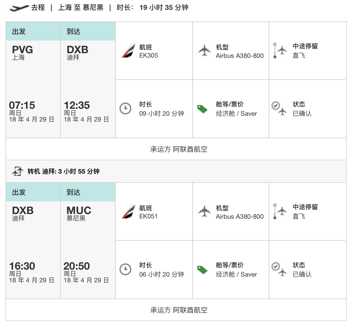
Task: Click the first 承运方 阿联酋航空 row
Action: [179, 149]
